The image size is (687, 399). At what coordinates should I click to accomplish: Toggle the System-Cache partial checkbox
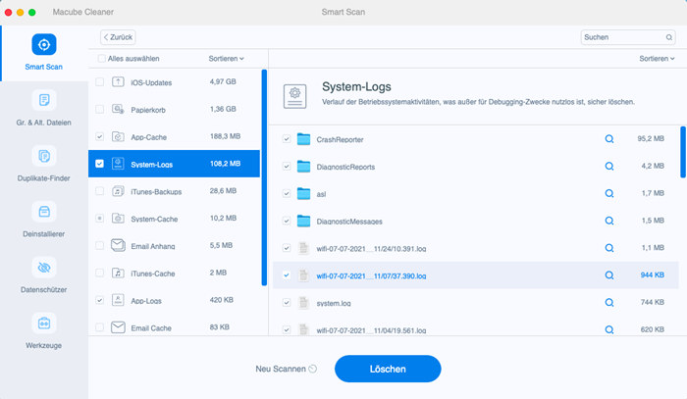(x=100, y=219)
